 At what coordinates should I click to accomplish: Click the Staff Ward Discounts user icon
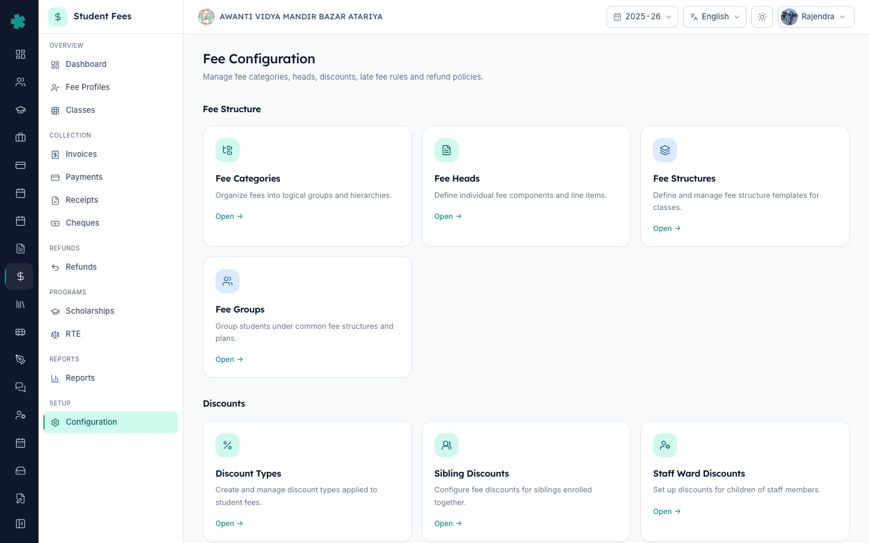(665, 445)
